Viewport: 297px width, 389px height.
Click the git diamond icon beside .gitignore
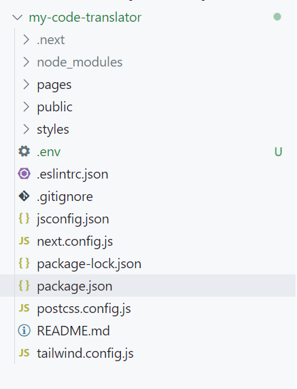24,196
